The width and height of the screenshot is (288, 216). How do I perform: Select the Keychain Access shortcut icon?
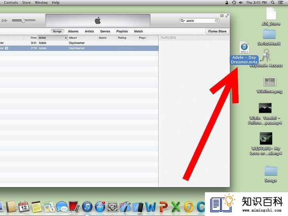tap(266, 55)
